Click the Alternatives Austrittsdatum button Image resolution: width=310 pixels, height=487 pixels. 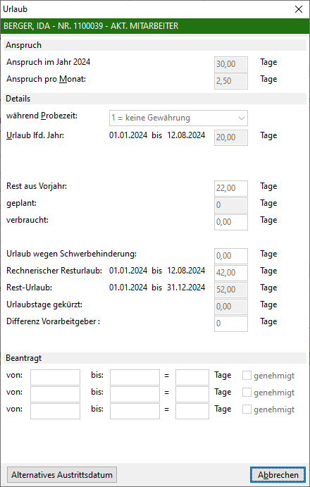point(62,474)
